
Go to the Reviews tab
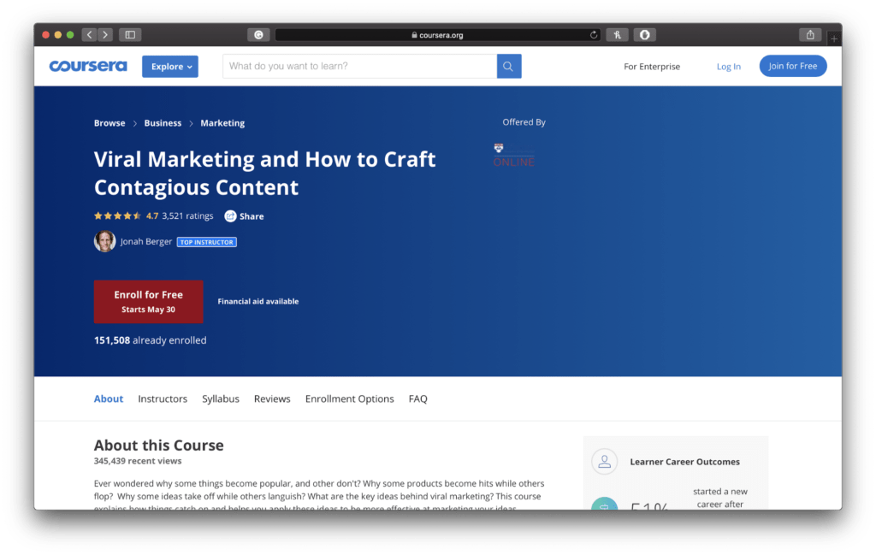272,399
